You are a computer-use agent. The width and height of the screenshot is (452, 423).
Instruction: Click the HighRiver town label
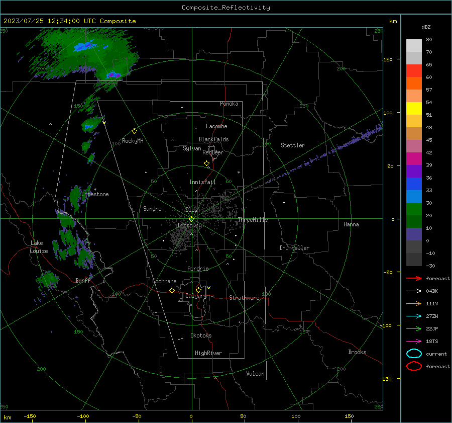tap(208, 353)
